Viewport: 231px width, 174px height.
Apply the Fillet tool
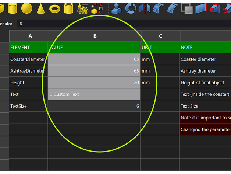pyautogui.click(x=159, y=8)
